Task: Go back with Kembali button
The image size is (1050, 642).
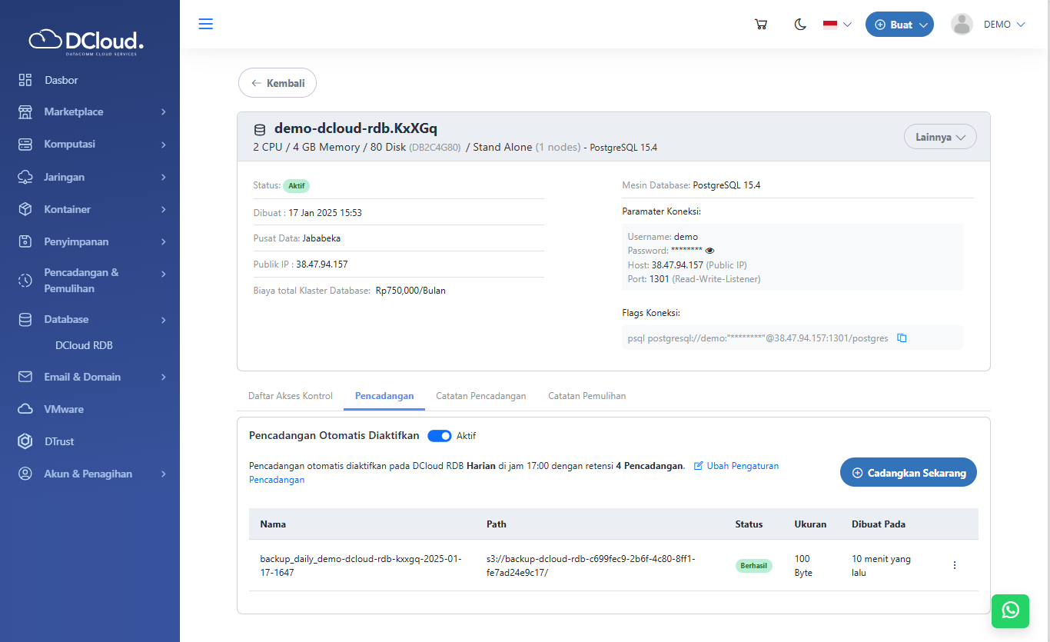Action: 277,83
